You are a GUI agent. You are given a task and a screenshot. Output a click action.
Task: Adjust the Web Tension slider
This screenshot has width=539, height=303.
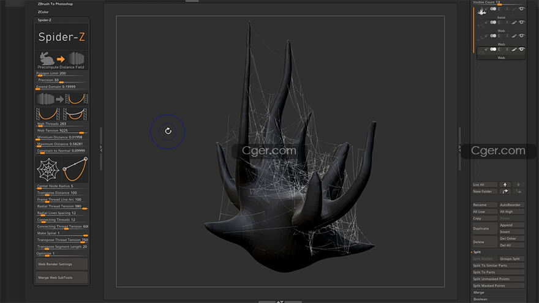62,130
